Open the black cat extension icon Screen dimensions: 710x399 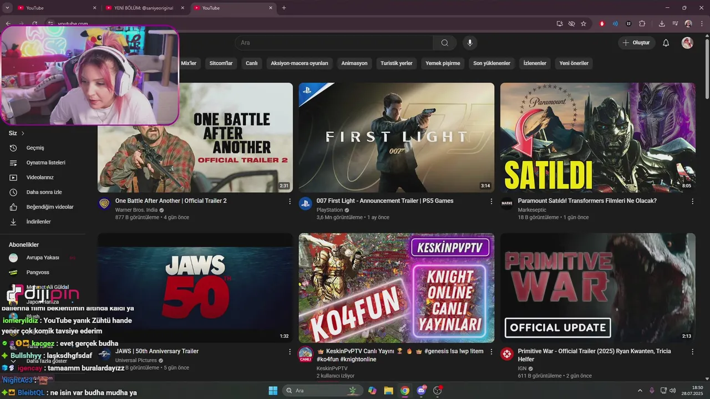coord(628,24)
